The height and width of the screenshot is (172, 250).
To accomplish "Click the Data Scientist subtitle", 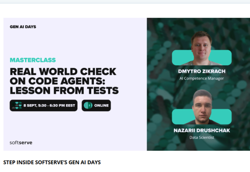I will coord(202,137).
